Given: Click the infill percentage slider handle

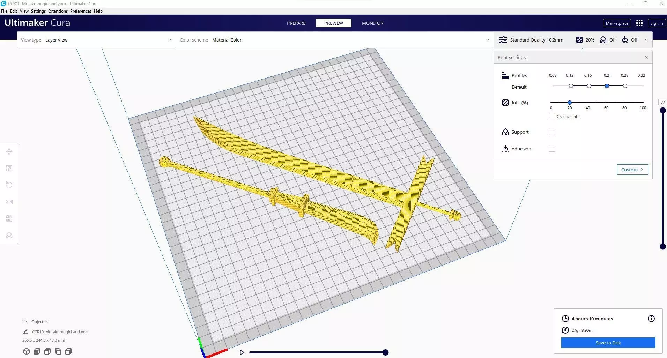Looking at the screenshot, I should tap(570, 103).
